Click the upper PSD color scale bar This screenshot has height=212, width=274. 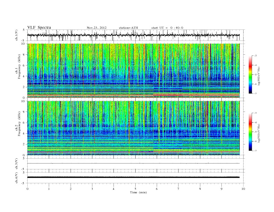click(250, 74)
